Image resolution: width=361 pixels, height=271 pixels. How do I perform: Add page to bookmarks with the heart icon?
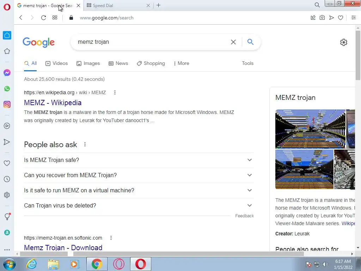click(341, 18)
